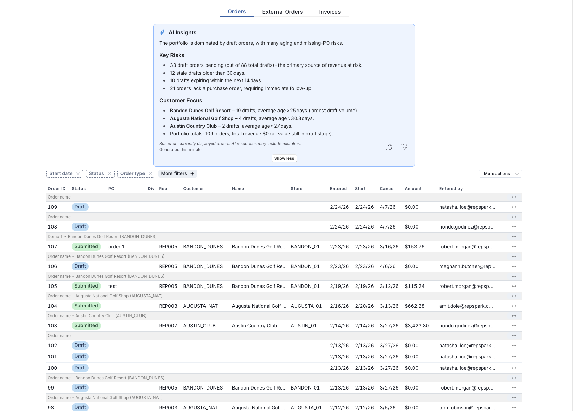Select the Orders tab

click(x=237, y=11)
